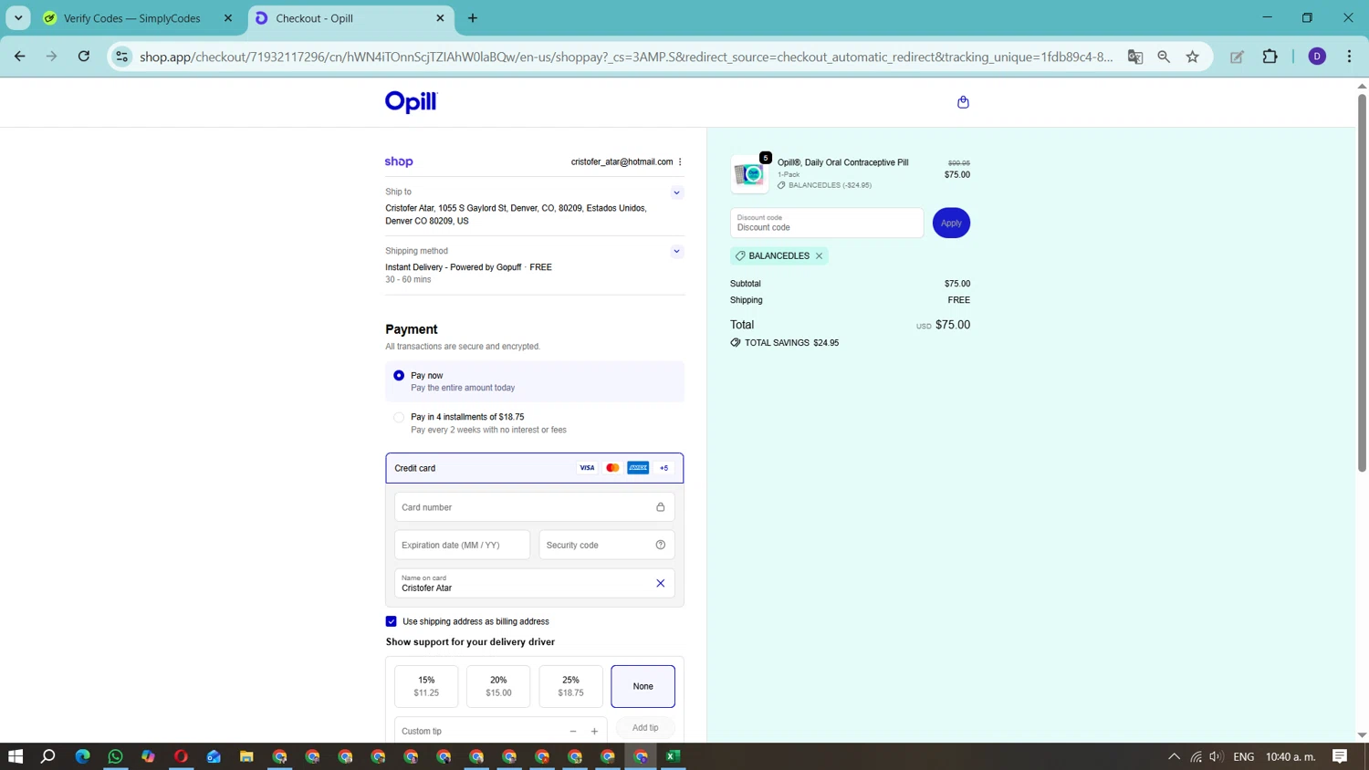The height and width of the screenshot is (770, 1369).
Task: Expand the Ship to section
Action: pyautogui.click(x=676, y=192)
